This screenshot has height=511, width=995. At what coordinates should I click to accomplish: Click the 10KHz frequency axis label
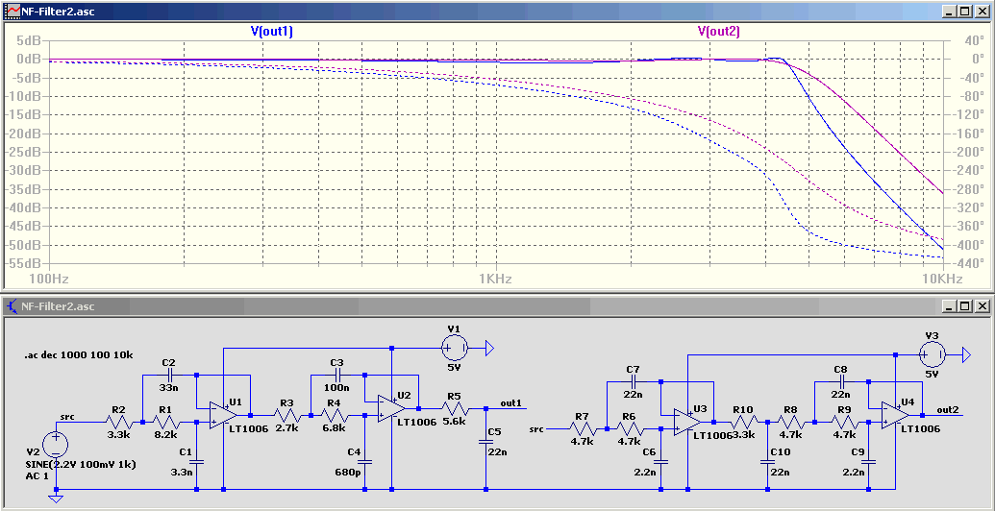tap(944, 279)
